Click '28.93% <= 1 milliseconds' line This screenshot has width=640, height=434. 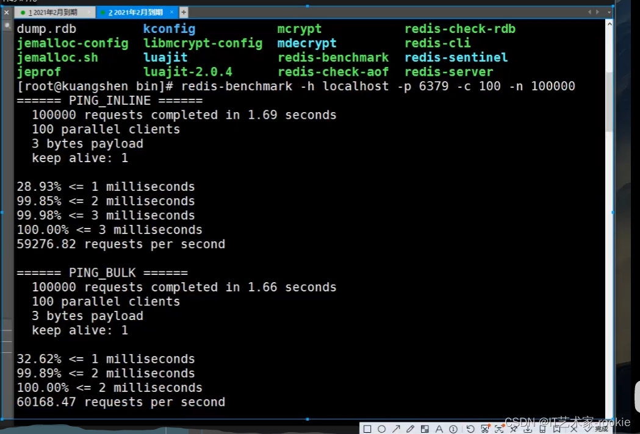point(106,187)
